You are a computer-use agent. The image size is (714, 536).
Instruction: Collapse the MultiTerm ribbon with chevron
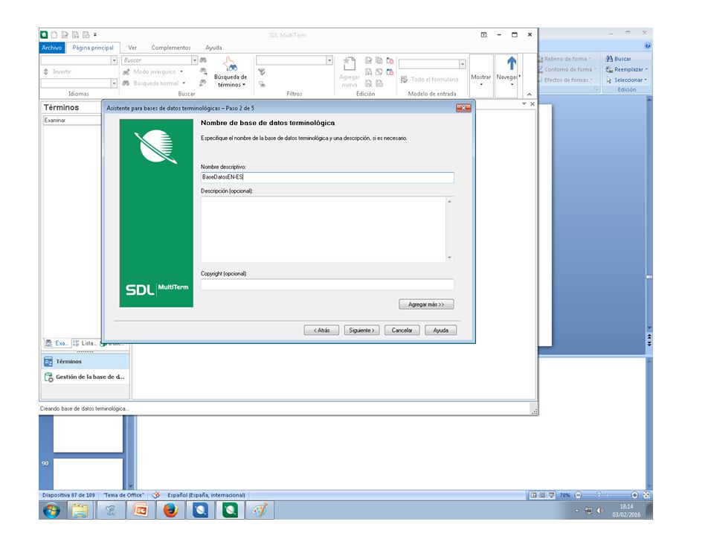pyautogui.click(x=529, y=94)
